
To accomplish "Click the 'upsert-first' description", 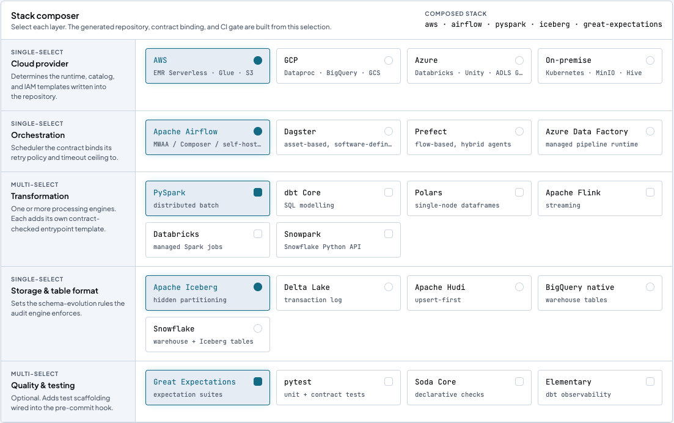I will click(438, 300).
